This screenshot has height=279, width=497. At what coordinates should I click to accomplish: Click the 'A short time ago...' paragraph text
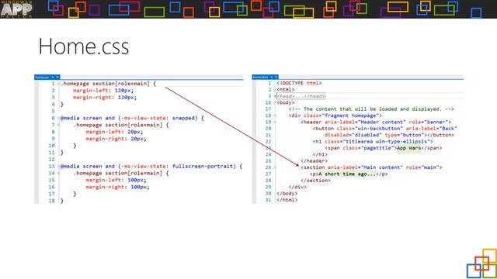[x=347, y=174]
